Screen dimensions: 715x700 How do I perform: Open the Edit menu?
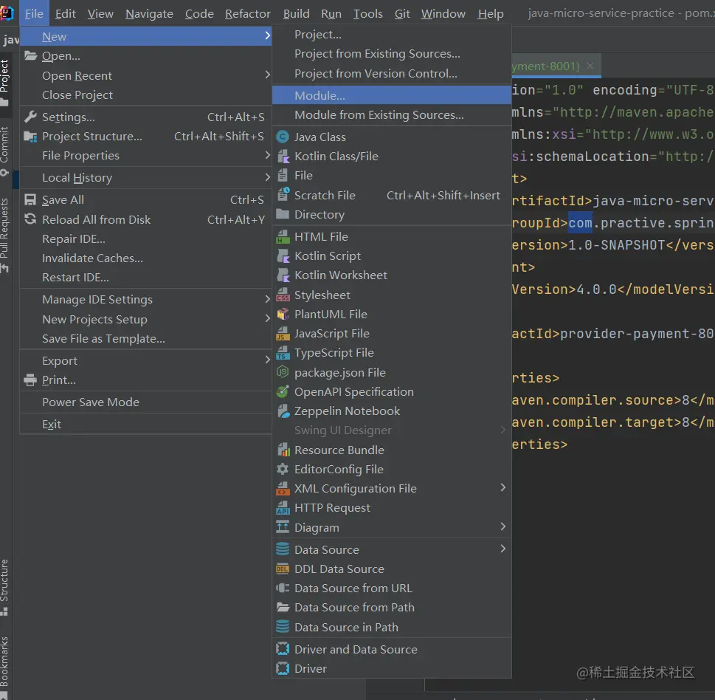(x=65, y=14)
